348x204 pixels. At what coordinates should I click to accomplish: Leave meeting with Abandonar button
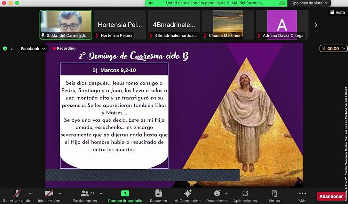331,196
